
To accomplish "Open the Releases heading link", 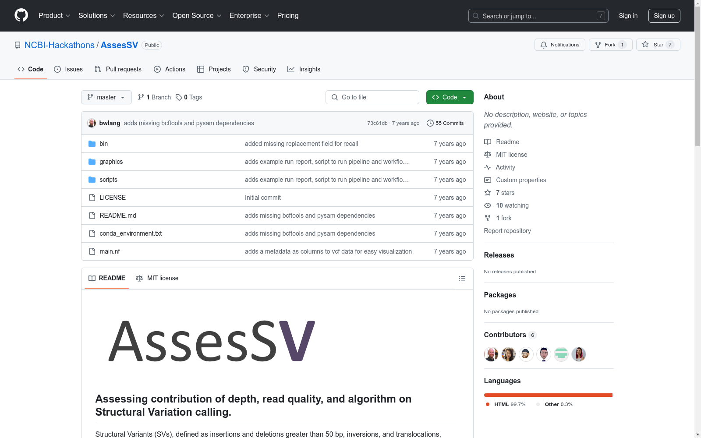I will pyautogui.click(x=499, y=255).
